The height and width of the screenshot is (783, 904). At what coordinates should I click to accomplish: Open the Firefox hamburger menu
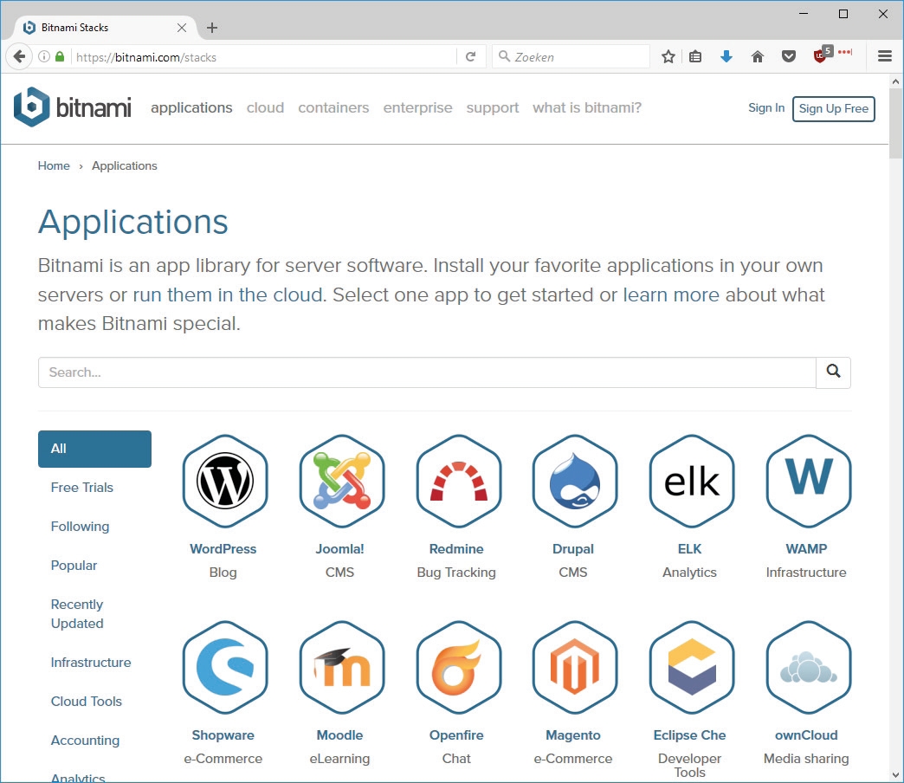pos(884,57)
